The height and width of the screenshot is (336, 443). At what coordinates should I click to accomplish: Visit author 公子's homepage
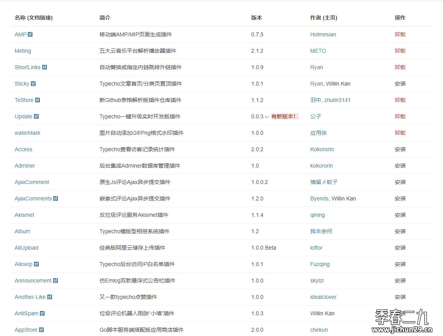point(316,116)
